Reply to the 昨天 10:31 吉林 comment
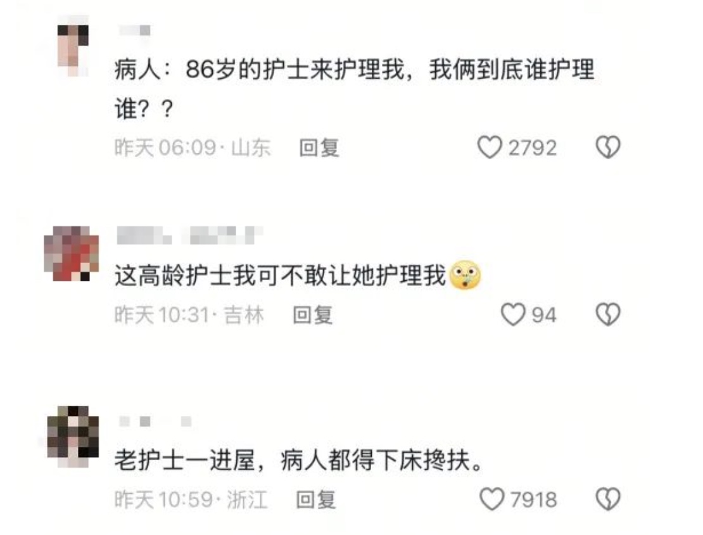 [313, 314]
